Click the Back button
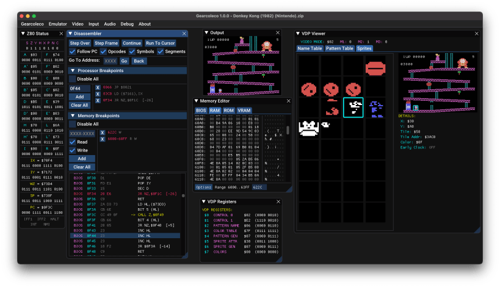Image resolution: width=500 pixels, height=287 pixels. coord(139,61)
